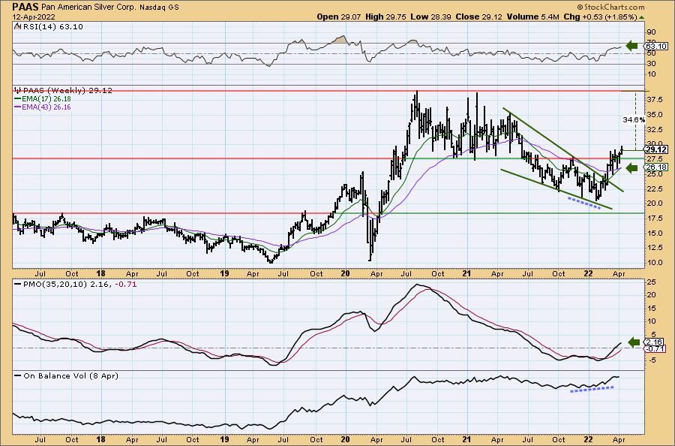Click the PAAS (Weekly) 29.12 legend
Image resolution: width=675 pixels, height=446 pixels.
63,91
